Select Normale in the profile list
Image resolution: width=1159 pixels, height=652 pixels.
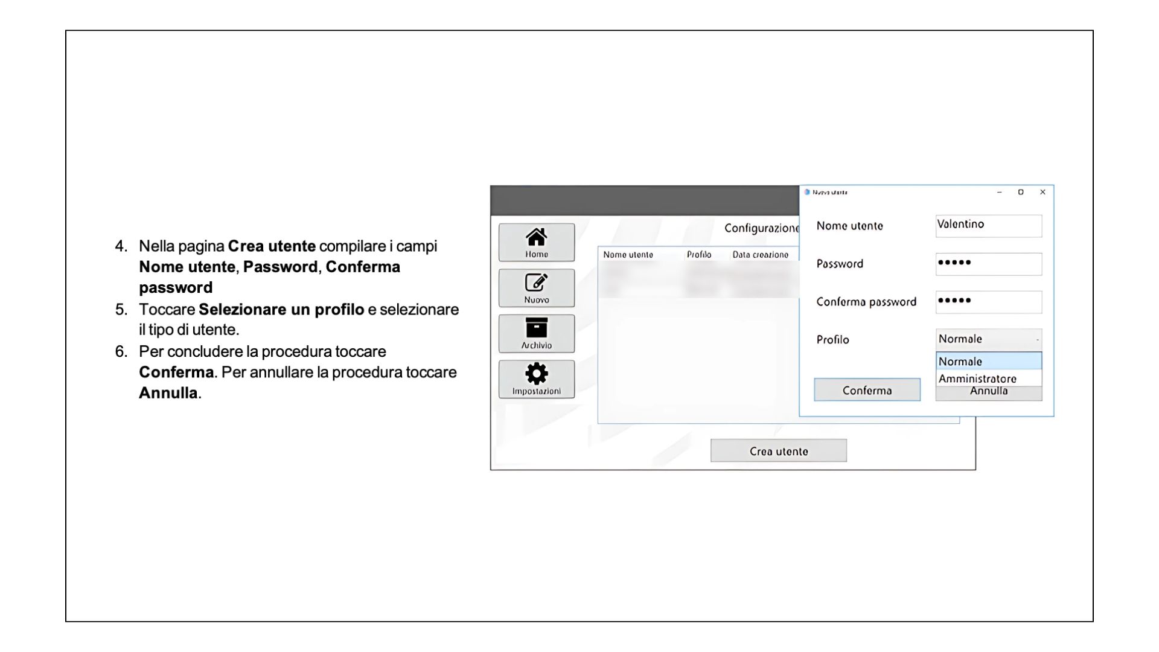click(x=988, y=361)
